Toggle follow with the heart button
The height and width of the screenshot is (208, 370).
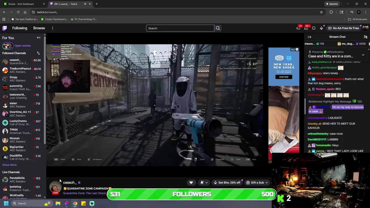191,183
